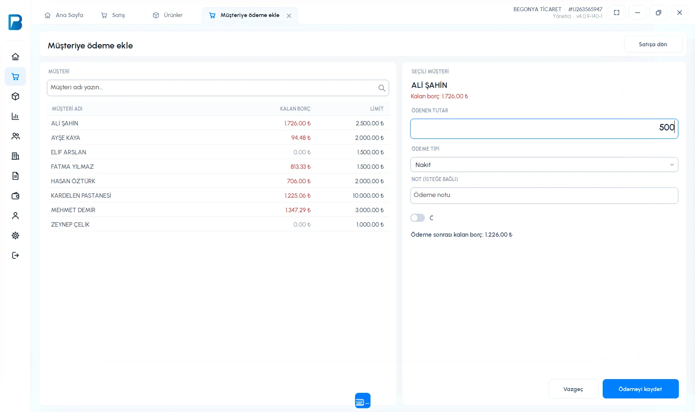
Task: Click the Satışa dön button
Action: 653,44
